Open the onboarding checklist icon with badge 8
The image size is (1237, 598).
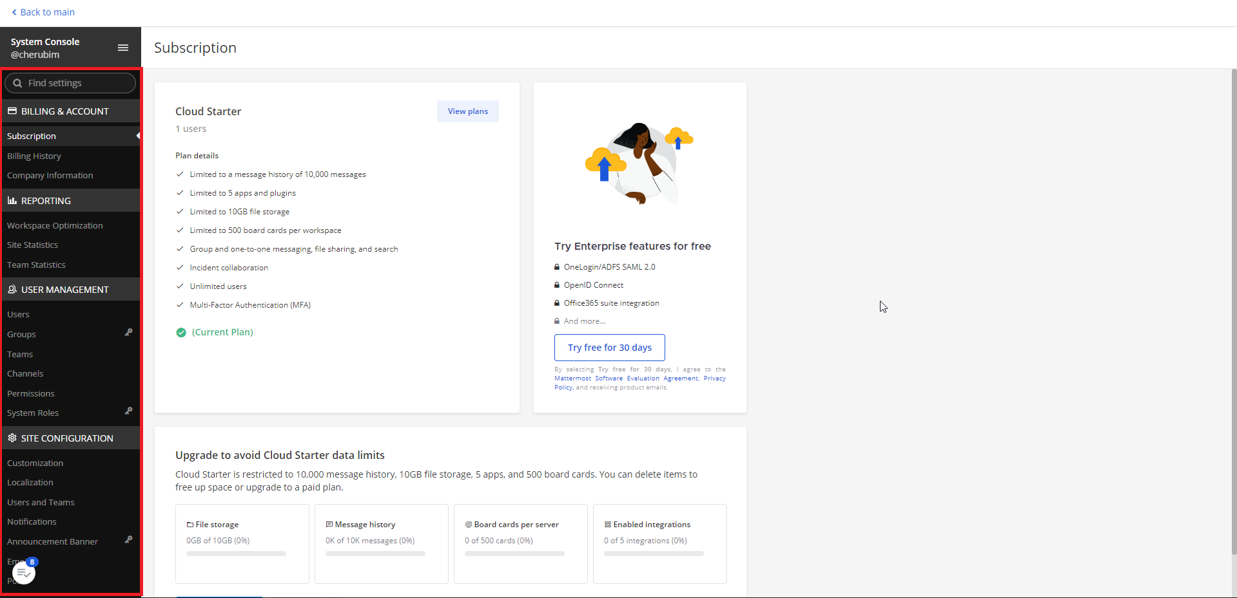click(x=24, y=572)
